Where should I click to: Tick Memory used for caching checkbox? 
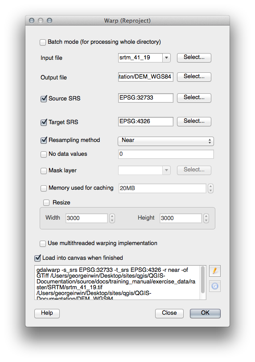pyautogui.click(x=44, y=188)
